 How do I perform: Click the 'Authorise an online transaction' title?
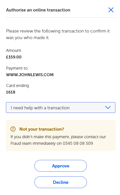tap(38, 10)
